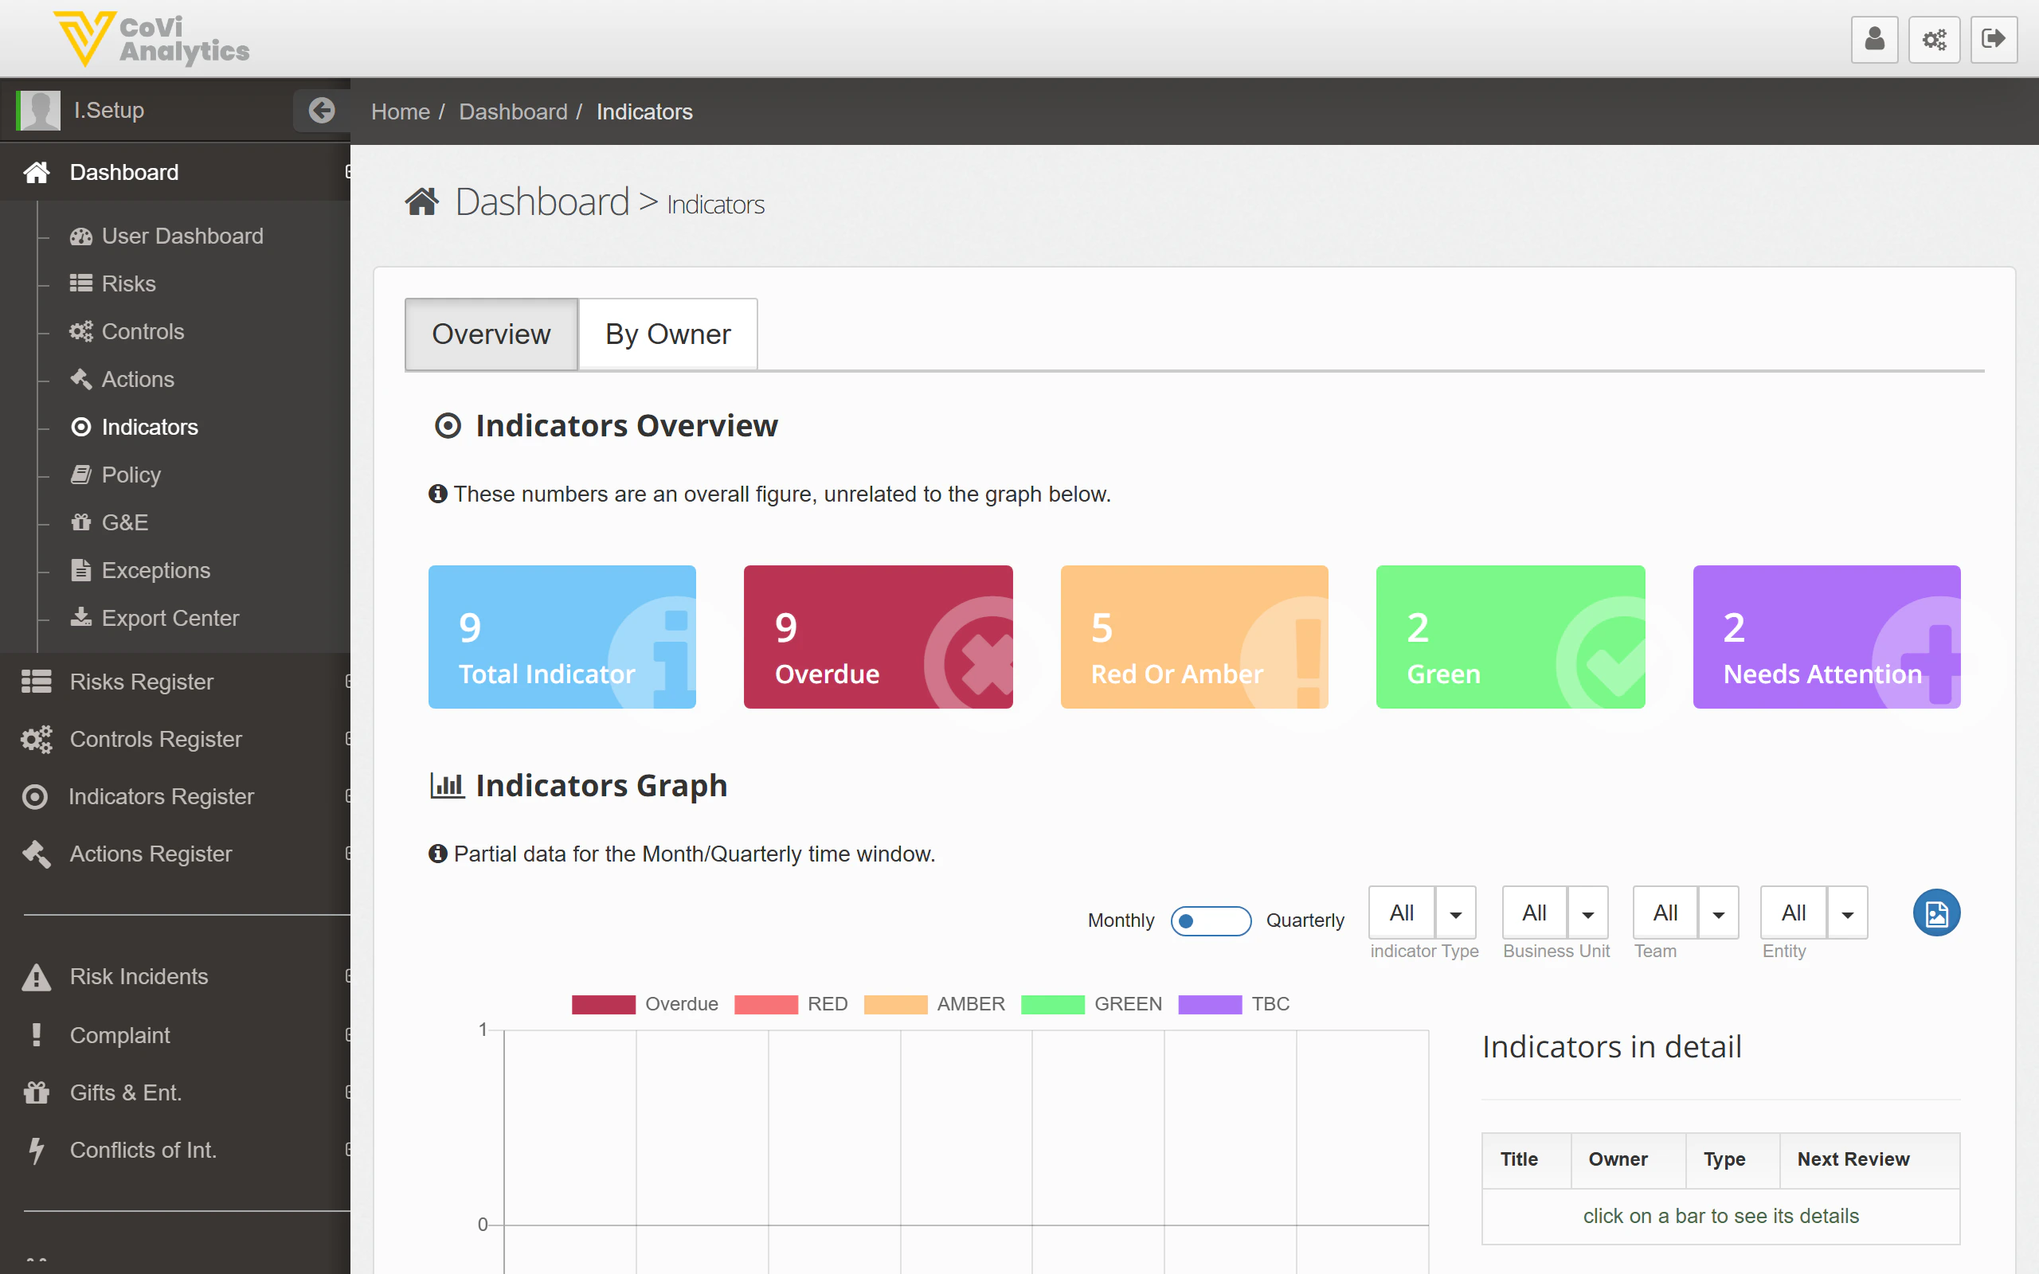
Task: Select the Overview tab
Action: (x=491, y=334)
